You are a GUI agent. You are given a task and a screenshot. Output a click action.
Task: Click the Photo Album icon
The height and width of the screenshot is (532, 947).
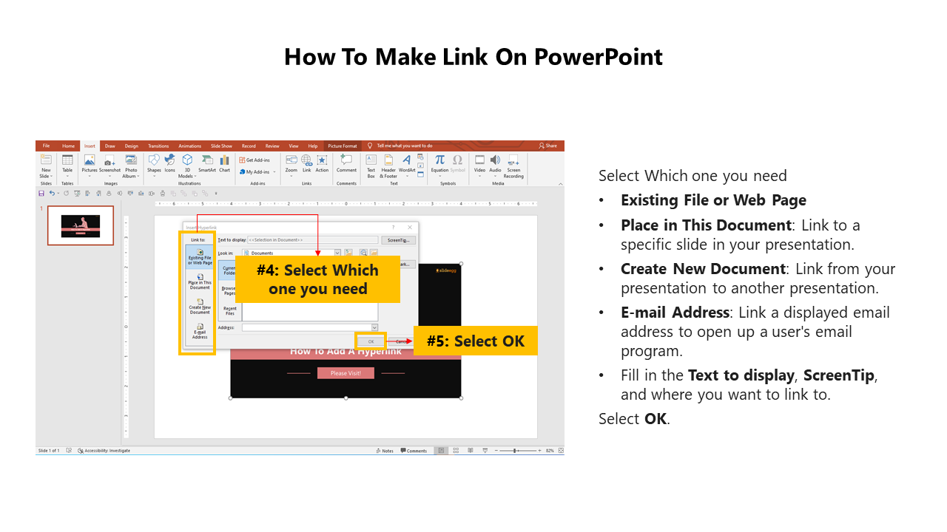[131, 160]
